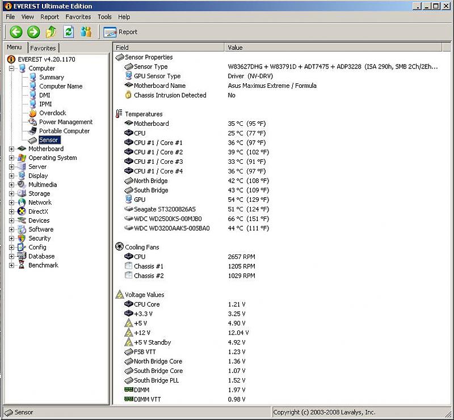The height and width of the screenshot is (420, 454).
Task: Select Summary in the tree
Action: coord(52,77)
